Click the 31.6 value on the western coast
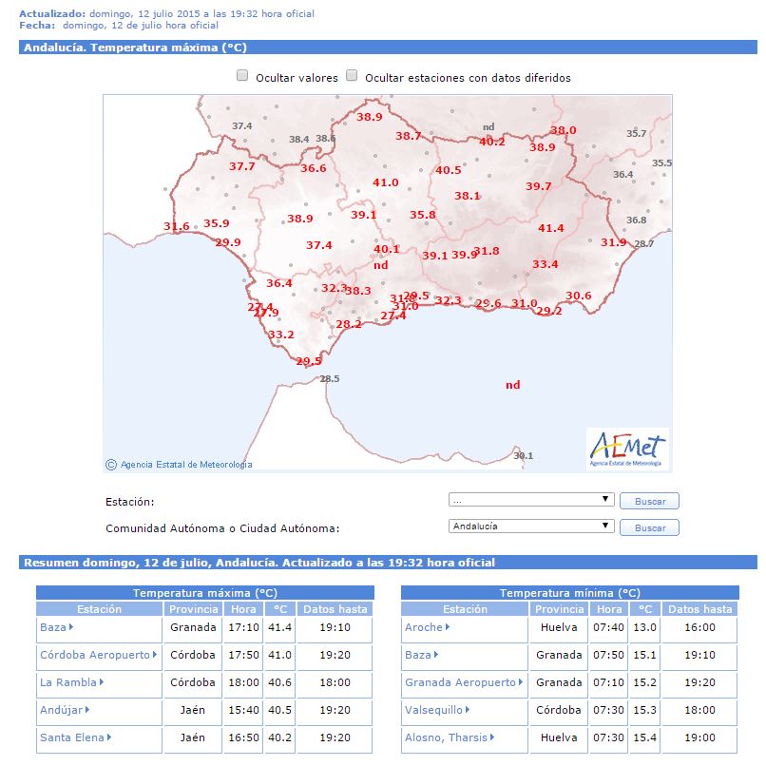Viewport: 766px width, 766px height. point(177,227)
